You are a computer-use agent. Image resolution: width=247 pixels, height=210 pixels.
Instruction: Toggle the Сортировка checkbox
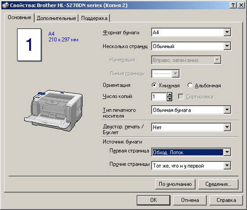tap(195, 97)
